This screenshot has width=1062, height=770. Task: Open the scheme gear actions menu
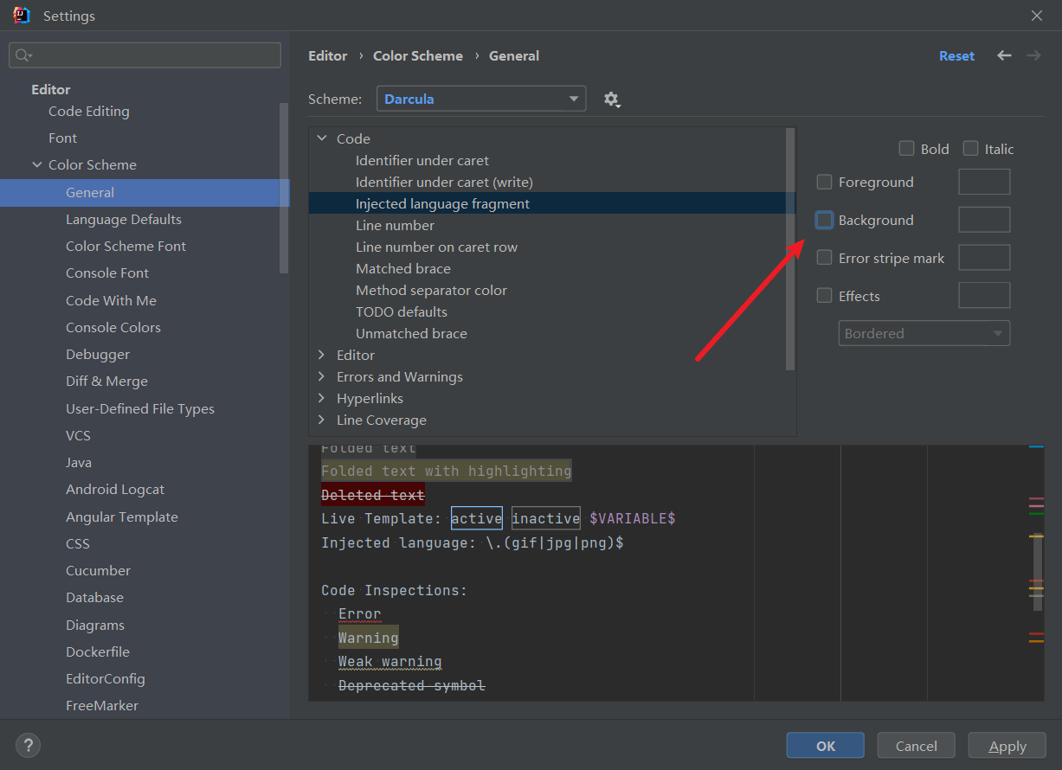612,99
